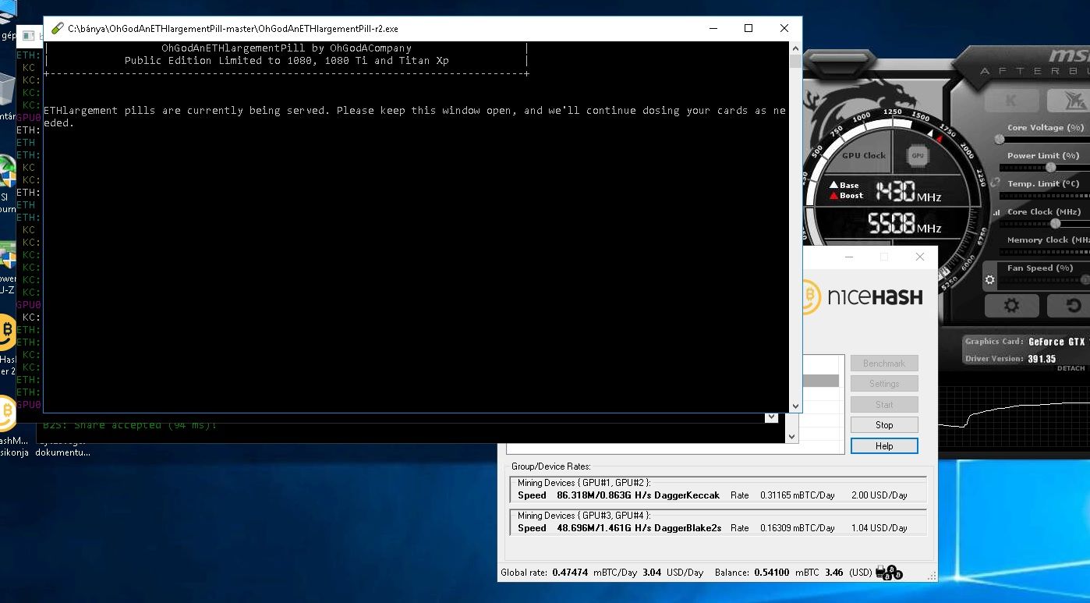Click 'DaggerBlake2s' algorithm text
The height and width of the screenshot is (603, 1090).
click(688, 528)
